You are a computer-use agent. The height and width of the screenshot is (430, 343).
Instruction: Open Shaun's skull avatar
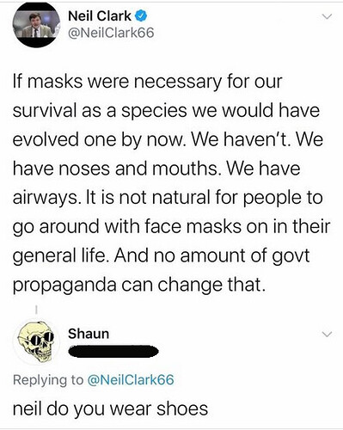coord(36,342)
